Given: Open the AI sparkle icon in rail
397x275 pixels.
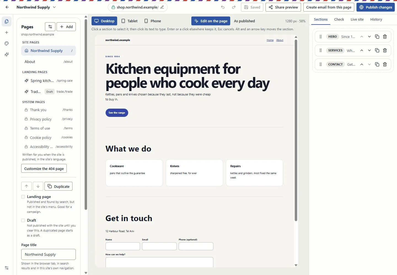Looking at the screenshot, I should tap(7, 54).
